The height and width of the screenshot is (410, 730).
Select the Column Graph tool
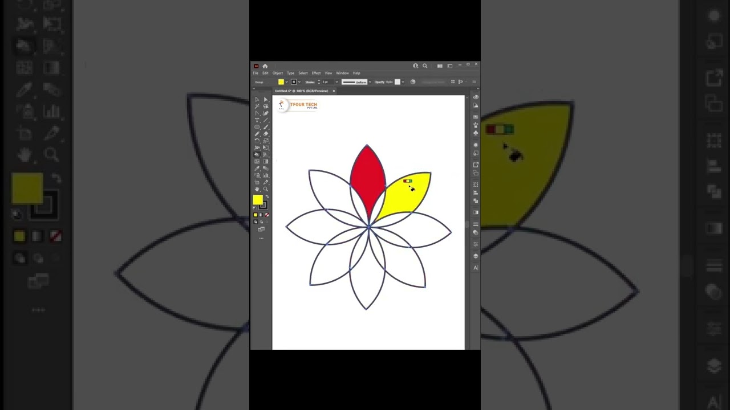[x=266, y=175]
